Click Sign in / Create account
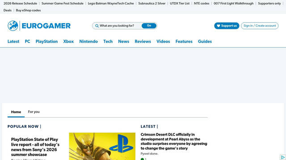Image resolution: width=286 pixels, height=160 pixels. [x=260, y=26]
